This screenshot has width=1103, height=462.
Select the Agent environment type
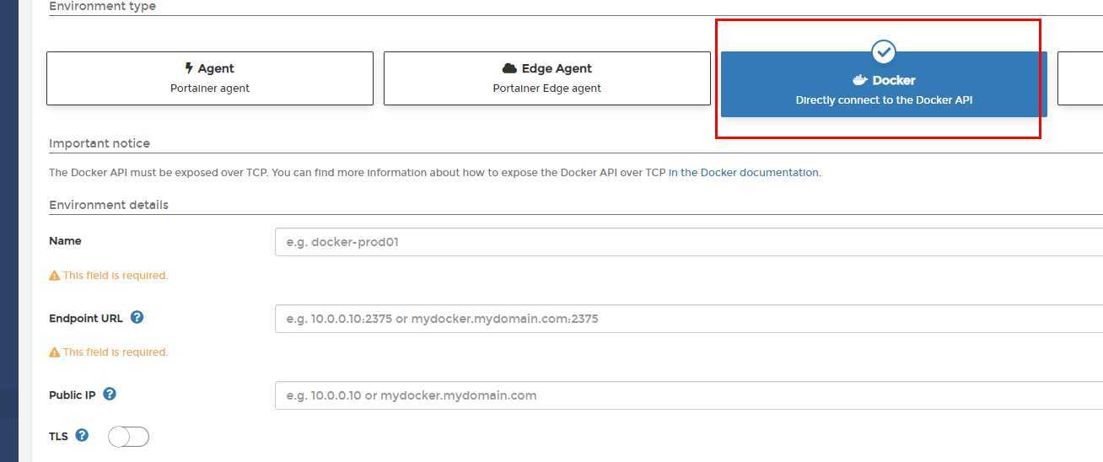tap(210, 78)
